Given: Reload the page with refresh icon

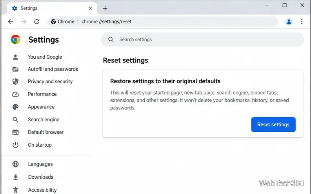Looking at the screenshot, I should point(37,22).
